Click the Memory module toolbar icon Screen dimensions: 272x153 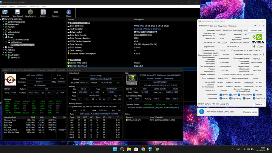56,13
